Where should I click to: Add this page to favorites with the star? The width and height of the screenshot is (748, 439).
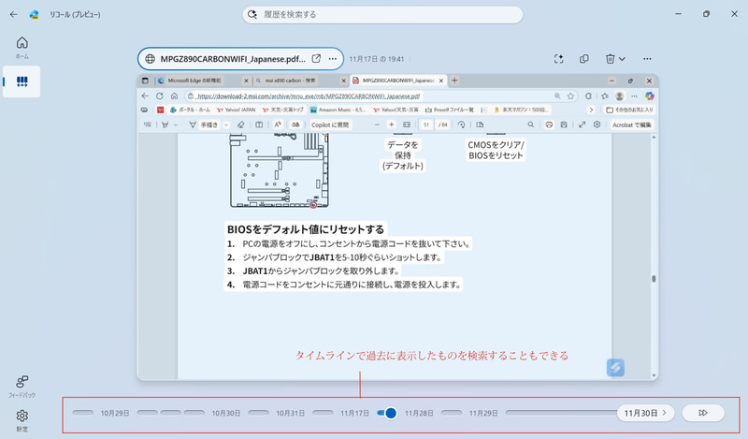click(570, 96)
